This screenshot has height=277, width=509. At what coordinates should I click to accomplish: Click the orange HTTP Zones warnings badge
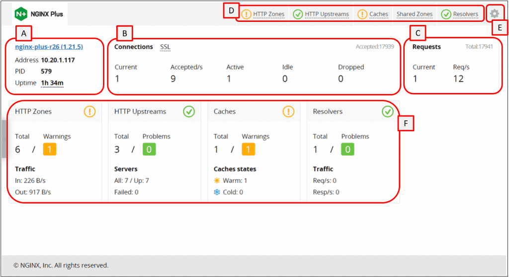[50, 149]
